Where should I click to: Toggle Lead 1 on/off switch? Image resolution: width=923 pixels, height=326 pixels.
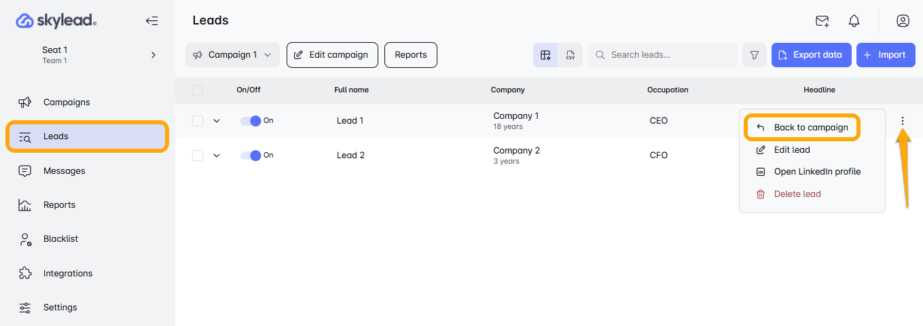click(251, 121)
